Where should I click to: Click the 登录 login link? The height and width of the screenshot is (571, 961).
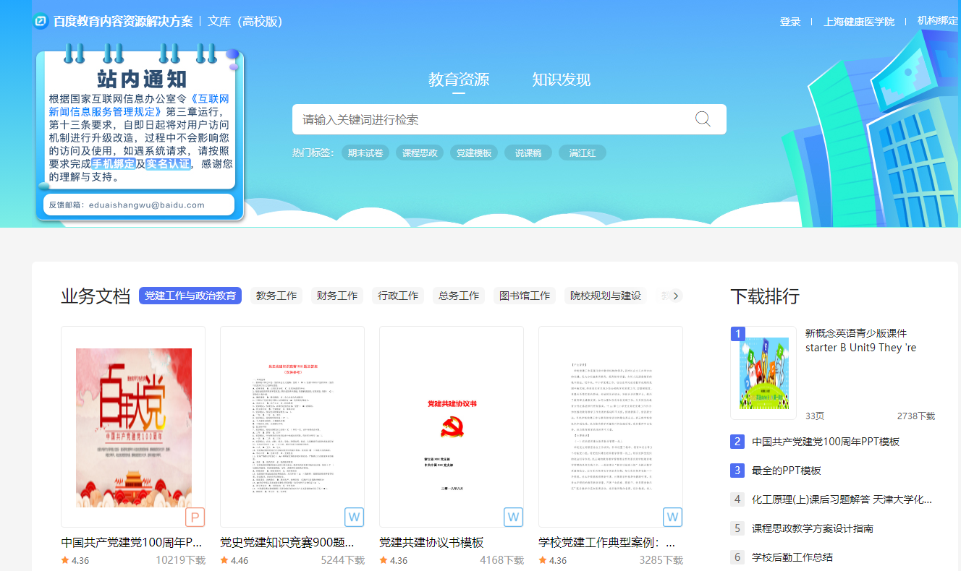(789, 22)
